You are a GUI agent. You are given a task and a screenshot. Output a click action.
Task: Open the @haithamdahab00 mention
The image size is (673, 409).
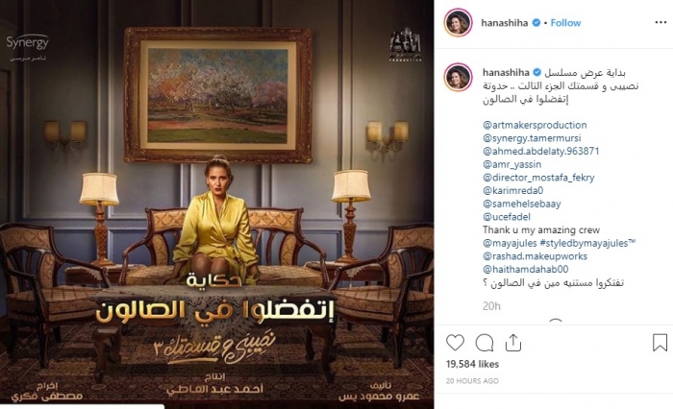point(525,269)
